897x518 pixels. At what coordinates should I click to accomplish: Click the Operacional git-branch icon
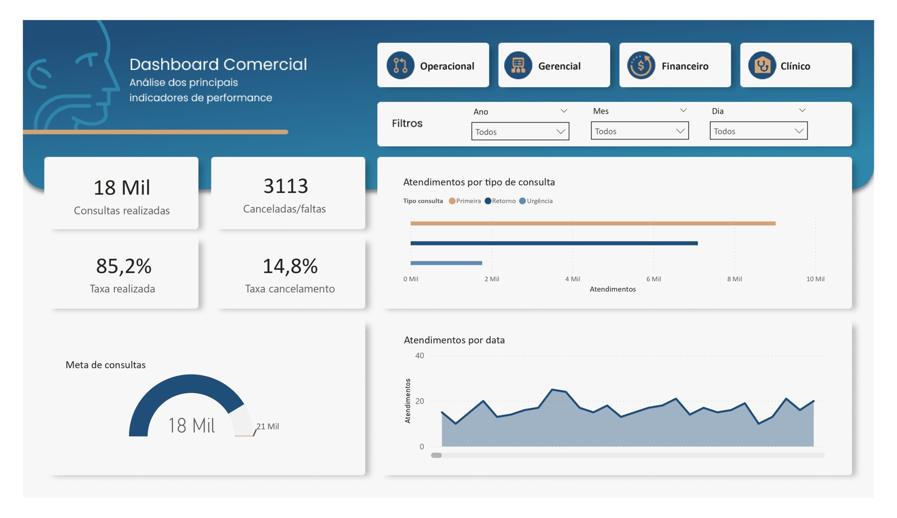tap(400, 65)
